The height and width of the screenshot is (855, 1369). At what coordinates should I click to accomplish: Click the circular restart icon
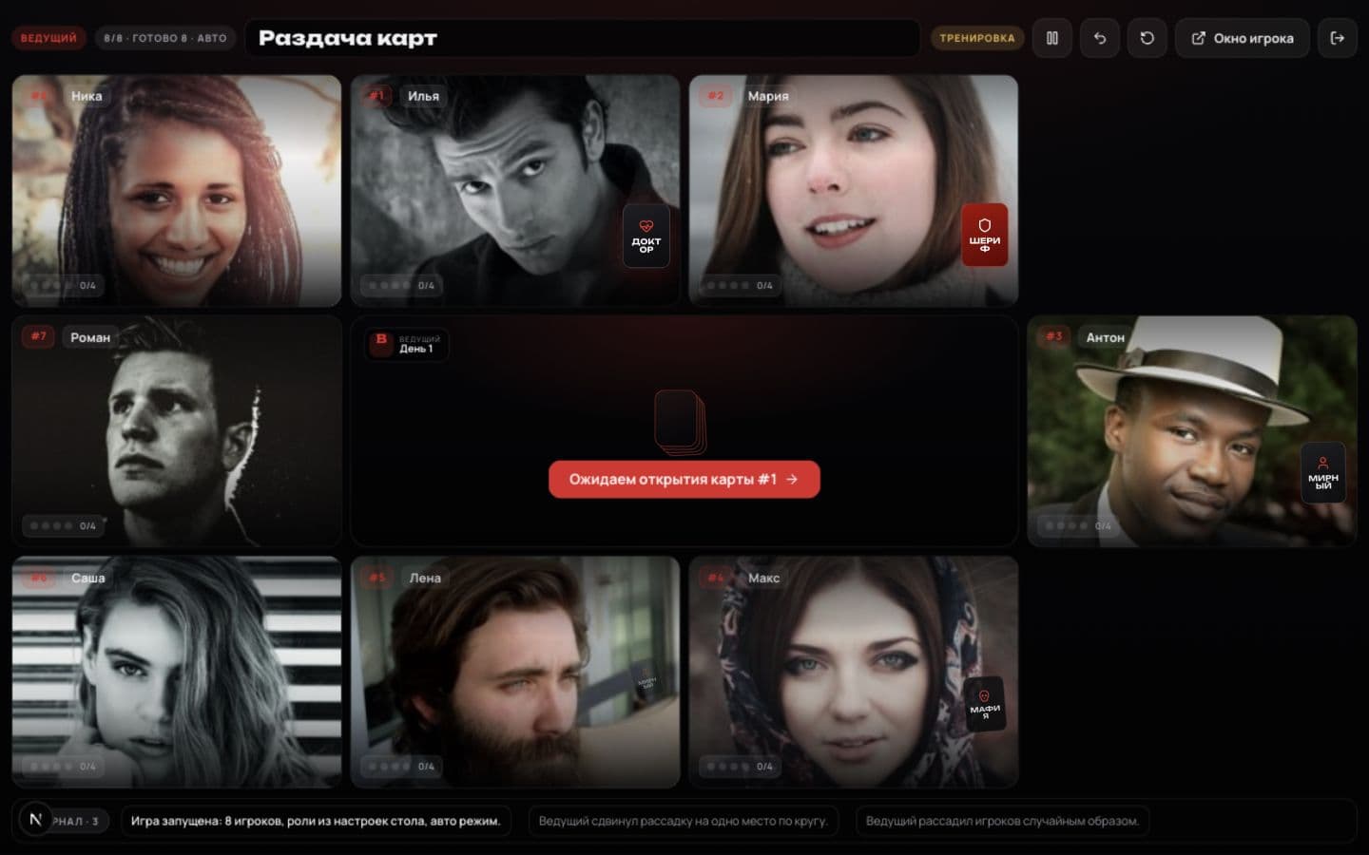[1147, 38]
